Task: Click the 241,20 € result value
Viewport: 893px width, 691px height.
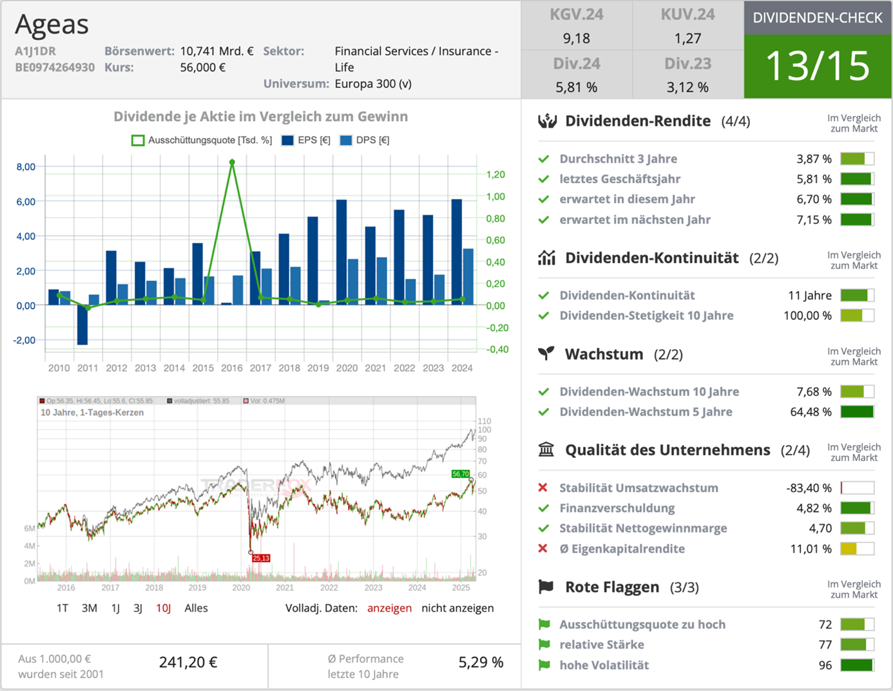Action: pyautogui.click(x=188, y=662)
